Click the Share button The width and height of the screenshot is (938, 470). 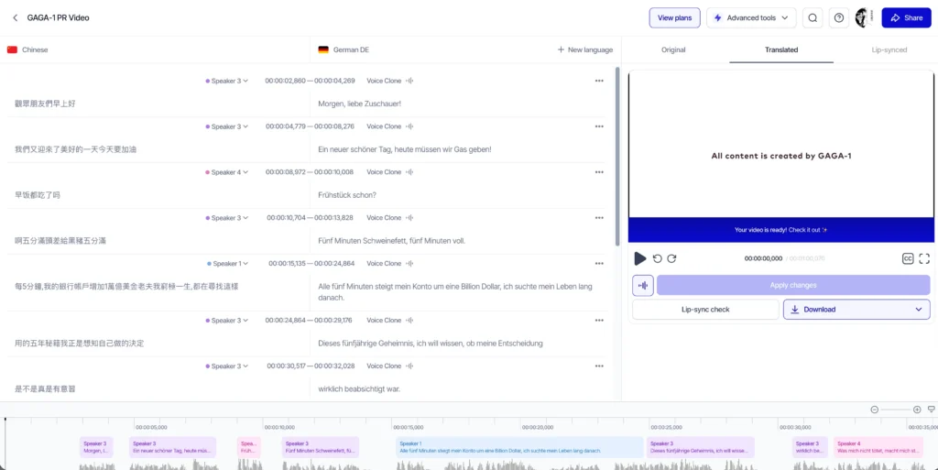pyautogui.click(x=905, y=17)
